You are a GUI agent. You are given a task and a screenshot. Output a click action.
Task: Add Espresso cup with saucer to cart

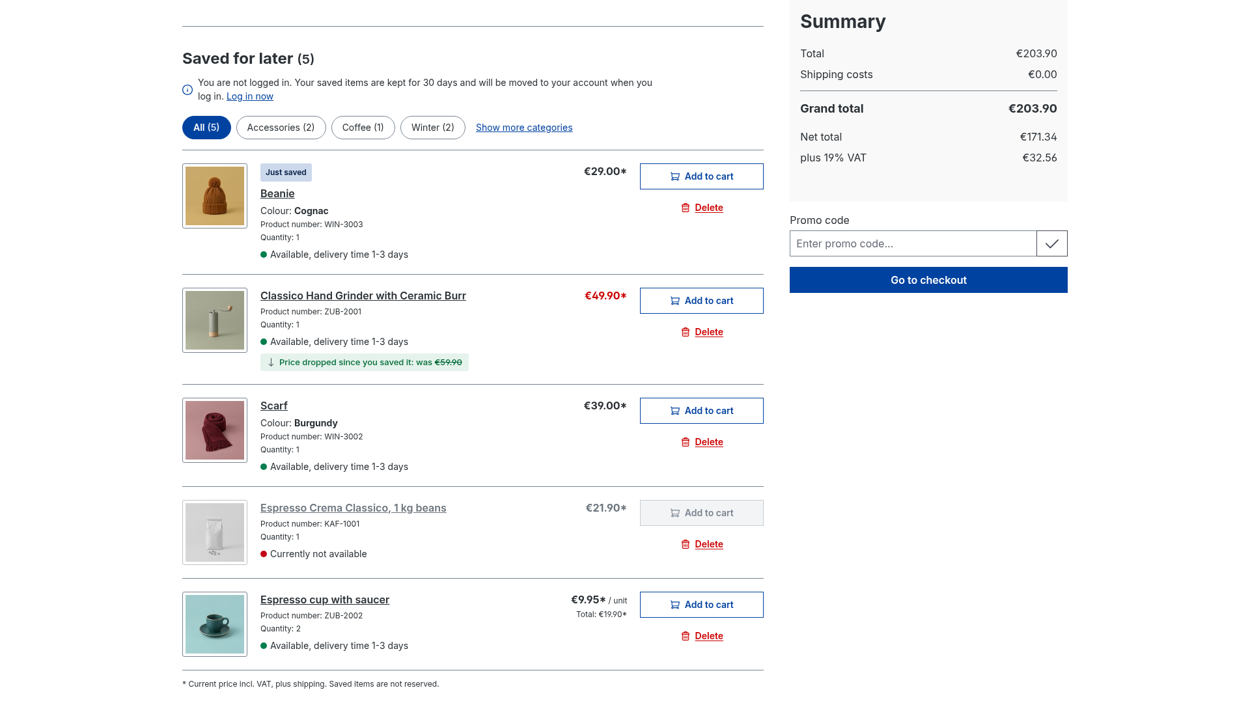702,605
